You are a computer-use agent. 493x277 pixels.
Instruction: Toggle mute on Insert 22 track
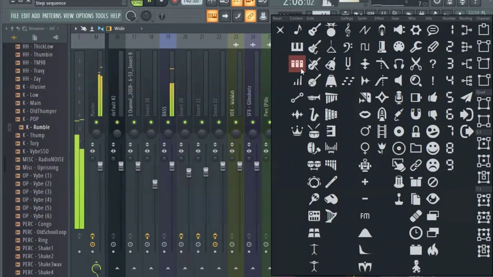pyautogui.click(x=219, y=122)
